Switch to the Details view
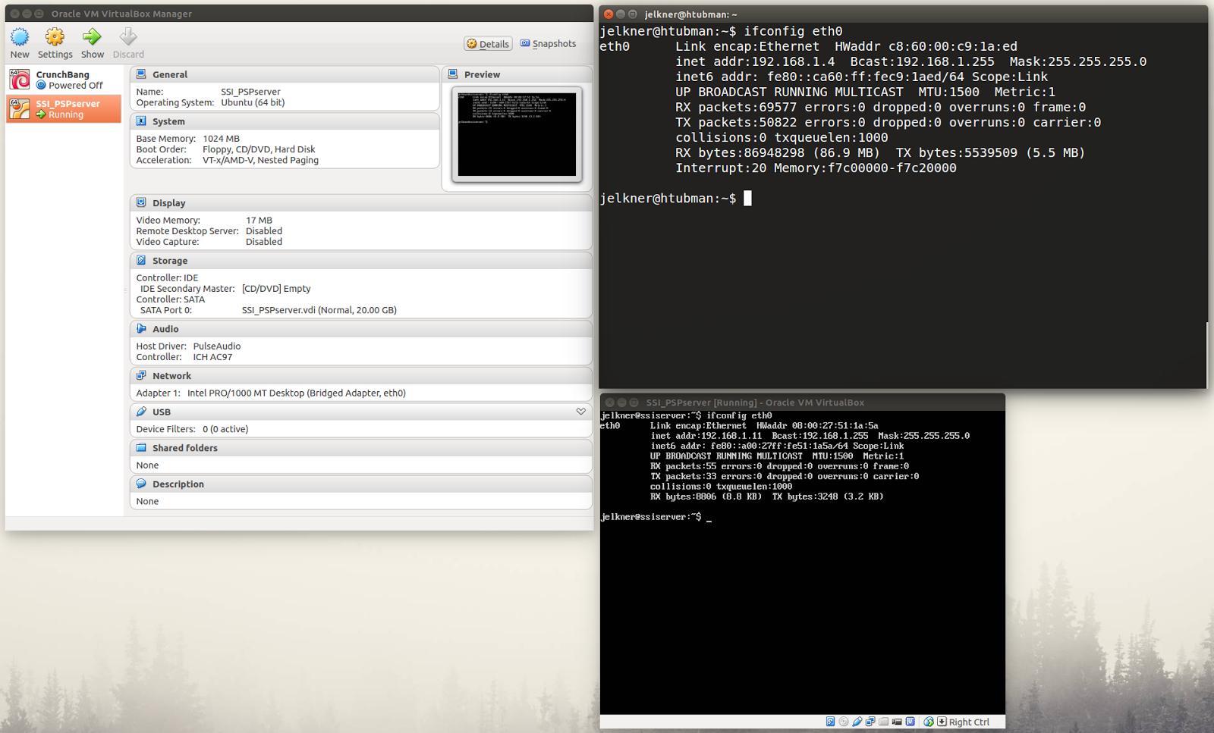Viewport: 1214px width, 733px height. [488, 44]
